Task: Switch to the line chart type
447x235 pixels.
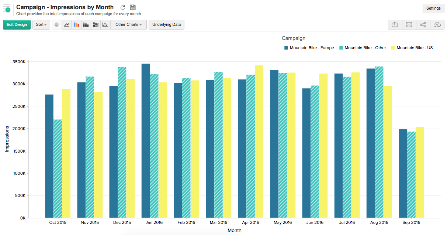Action: (67, 25)
